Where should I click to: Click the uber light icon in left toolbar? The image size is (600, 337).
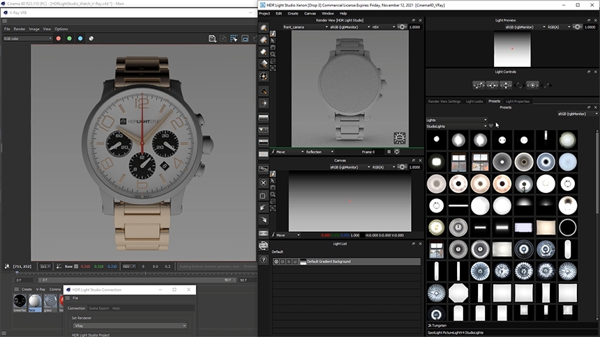pyautogui.click(x=263, y=91)
